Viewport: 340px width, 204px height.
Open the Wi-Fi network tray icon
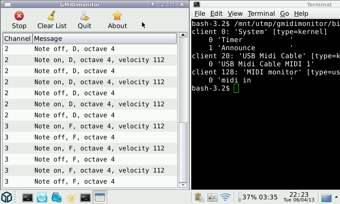(x=225, y=197)
